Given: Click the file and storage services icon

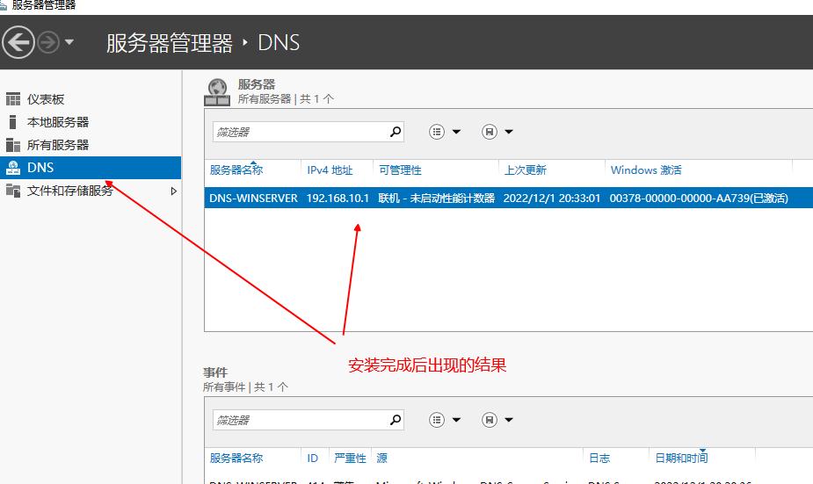Looking at the screenshot, I should click(x=13, y=191).
